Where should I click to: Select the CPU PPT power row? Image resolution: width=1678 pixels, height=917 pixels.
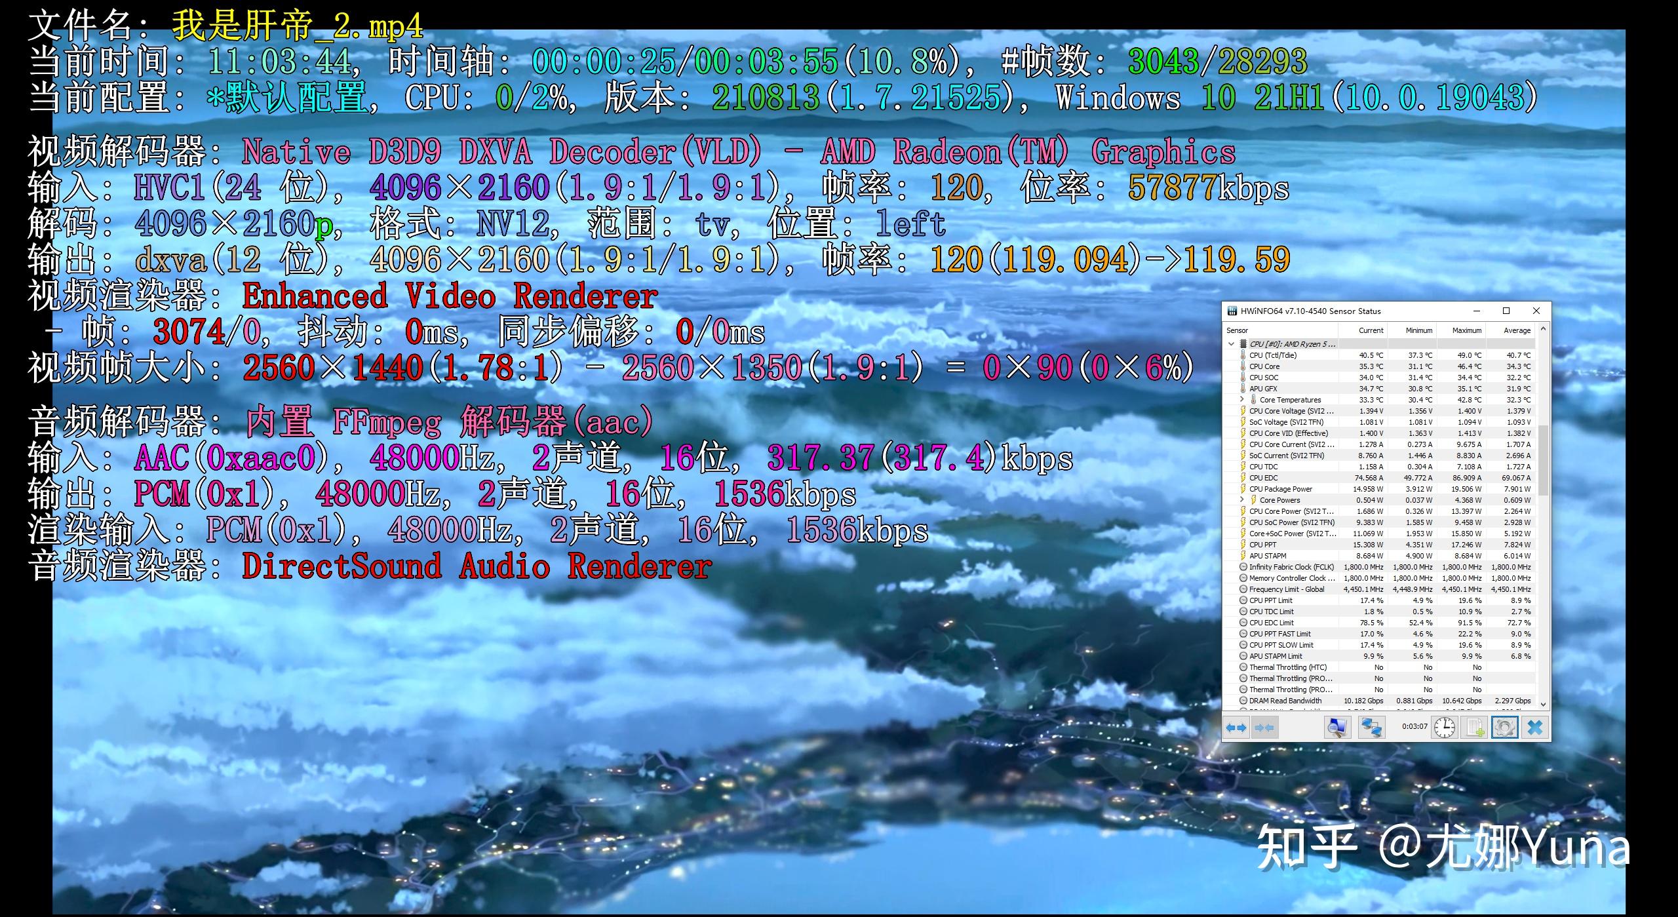(x=1379, y=545)
